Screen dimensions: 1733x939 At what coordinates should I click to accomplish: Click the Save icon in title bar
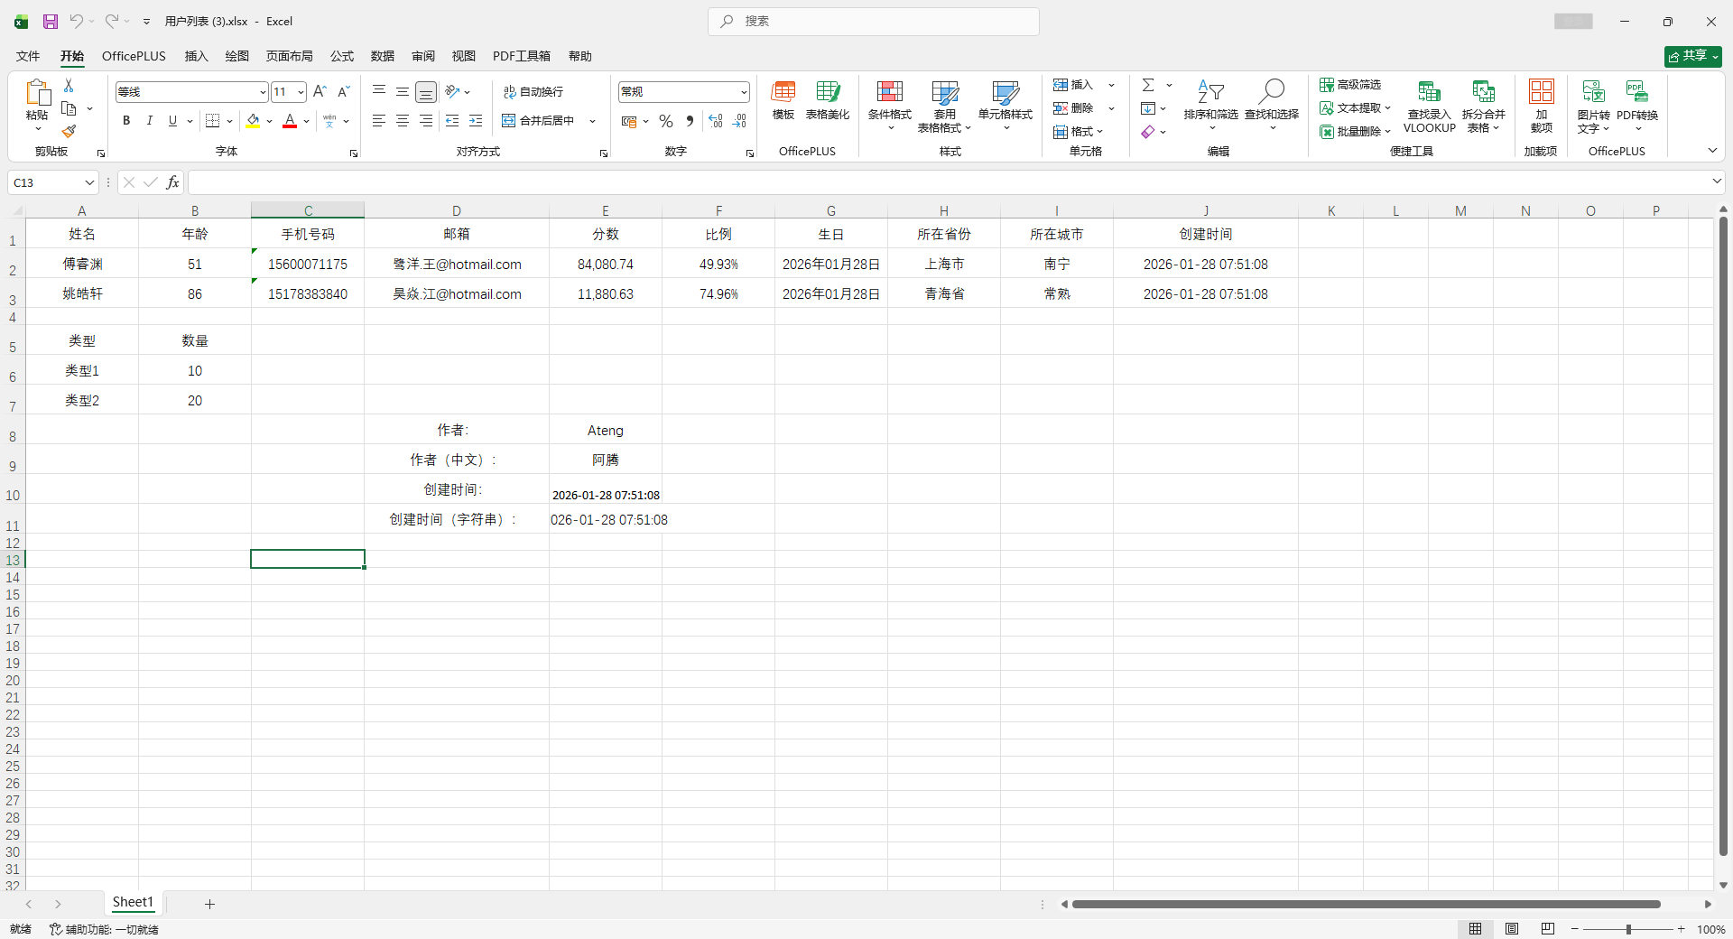[x=51, y=22]
